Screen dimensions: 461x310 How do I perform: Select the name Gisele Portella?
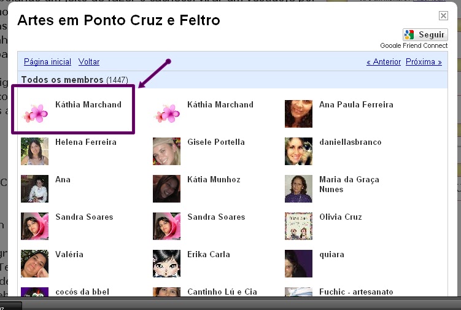tap(216, 142)
